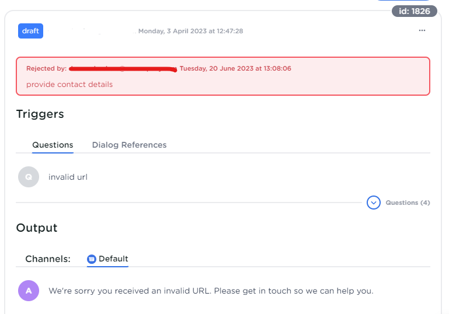
Task: Click the 3 April 2023 creation timestamp
Action: 190,31
